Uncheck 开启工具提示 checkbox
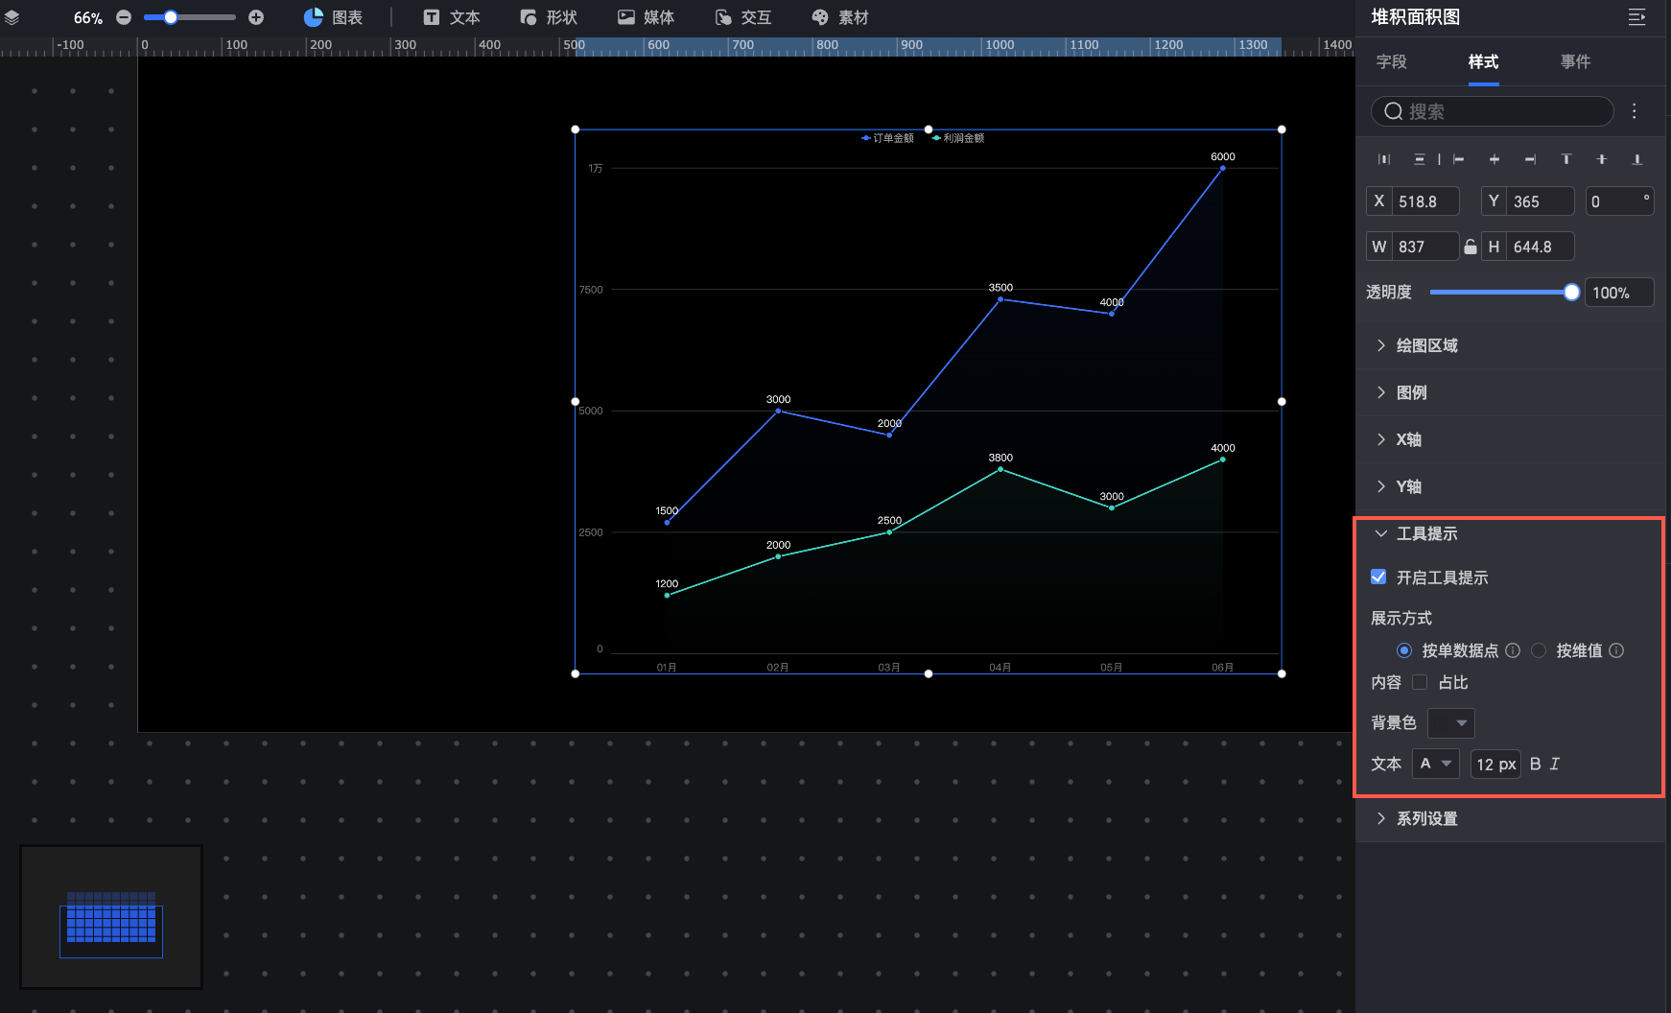The width and height of the screenshot is (1671, 1013). tap(1378, 577)
